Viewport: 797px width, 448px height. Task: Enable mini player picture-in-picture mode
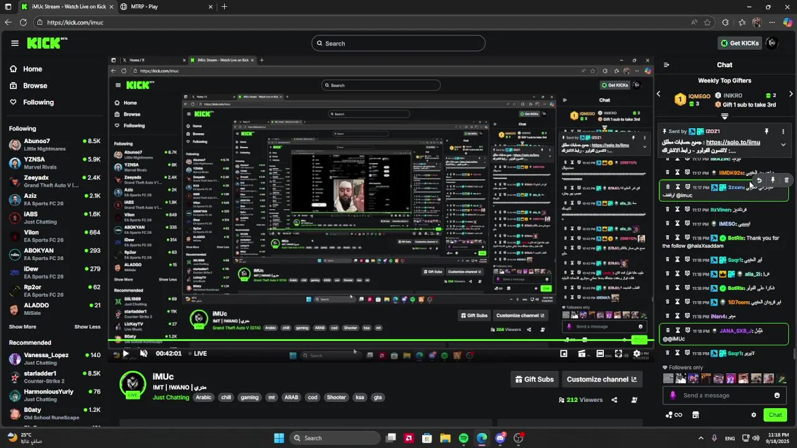564,353
